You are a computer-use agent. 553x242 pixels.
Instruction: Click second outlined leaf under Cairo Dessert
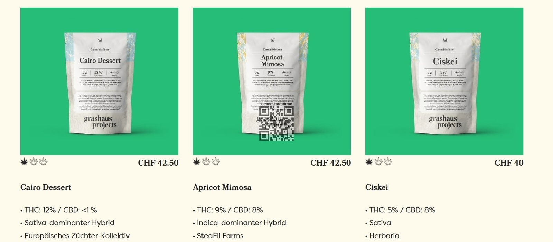pos(34,161)
